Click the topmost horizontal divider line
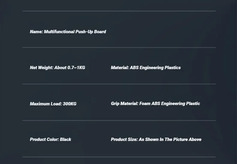The image size is (237, 164). coord(119,11)
